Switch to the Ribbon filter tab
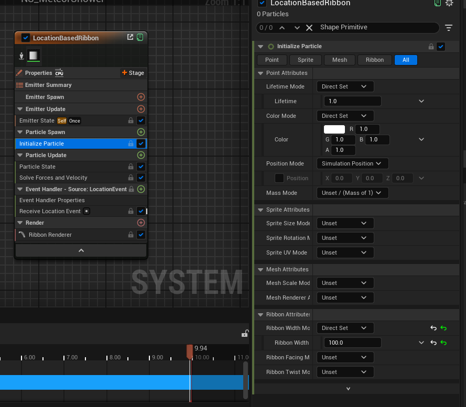This screenshot has width=466, height=407. 375,60
